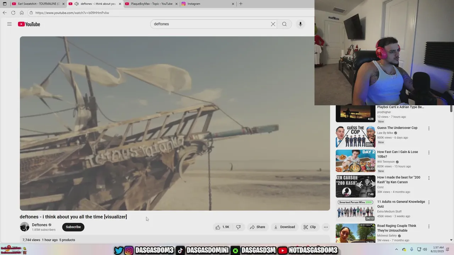Create a Clip of the video
454x255 pixels.
[310, 227]
